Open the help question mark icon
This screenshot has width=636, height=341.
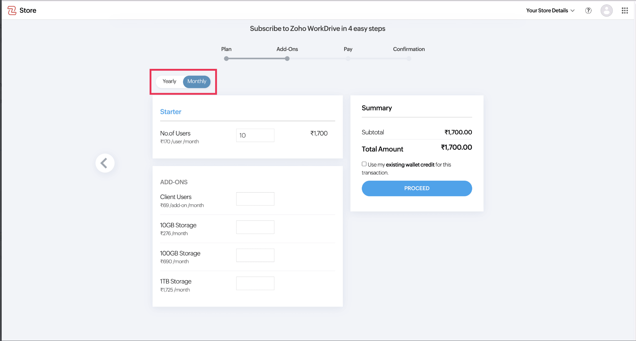click(x=588, y=10)
